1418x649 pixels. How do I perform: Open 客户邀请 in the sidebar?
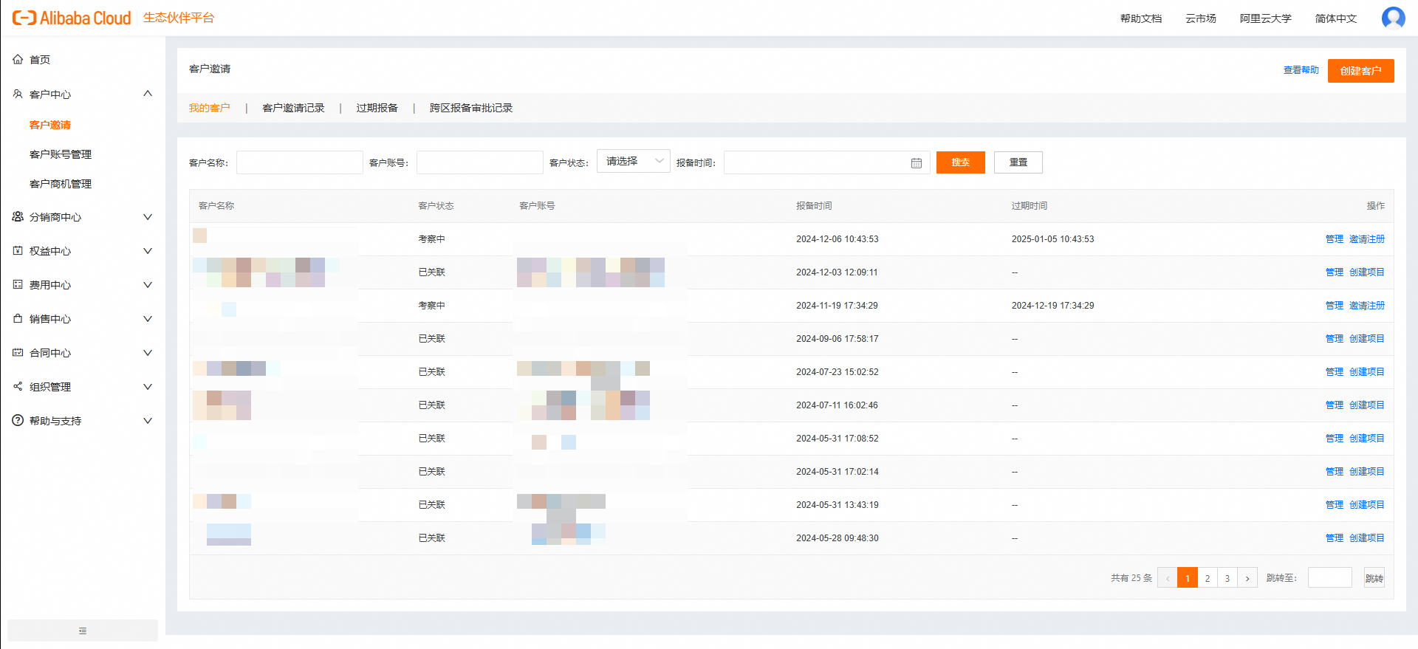(50, 125)
